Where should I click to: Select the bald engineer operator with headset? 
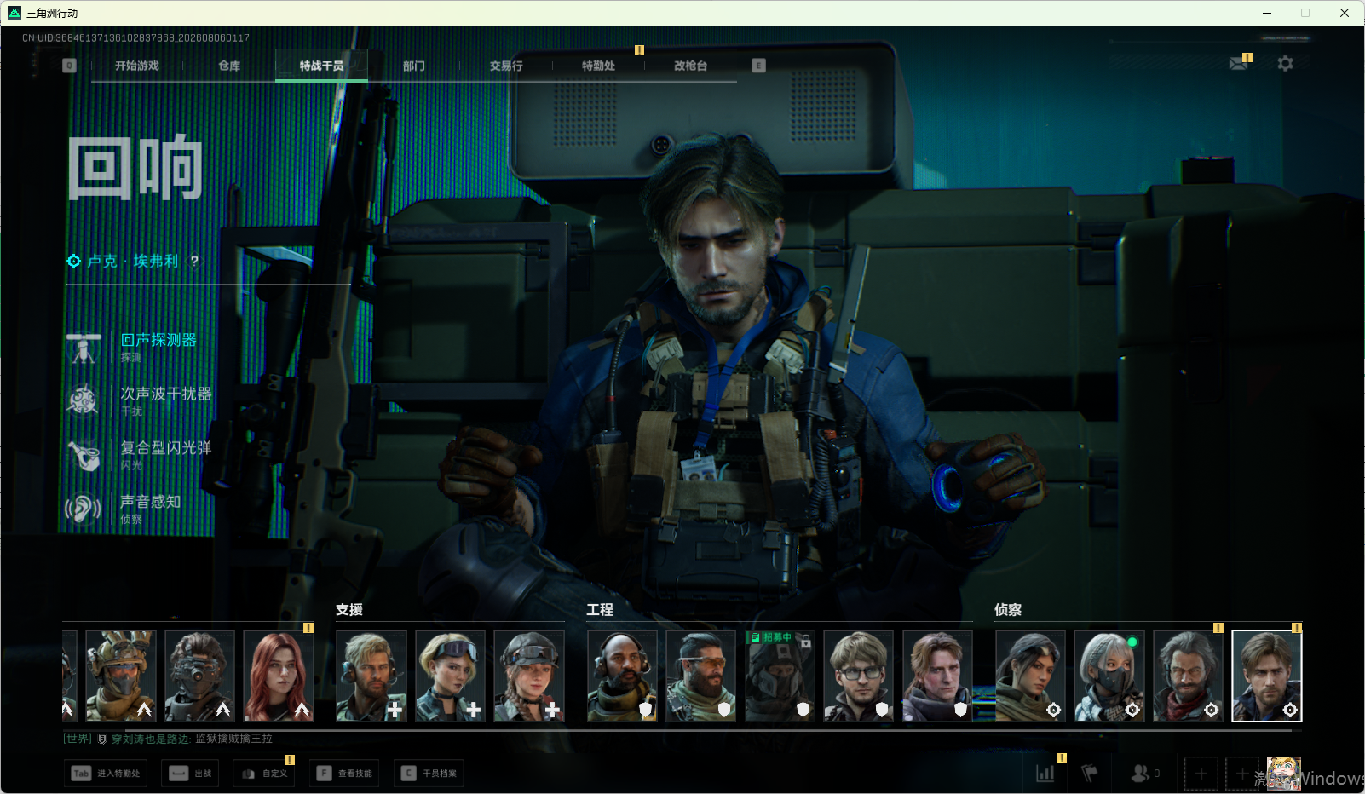622,676
